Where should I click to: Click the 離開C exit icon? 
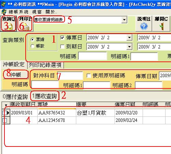click(161, 24)
